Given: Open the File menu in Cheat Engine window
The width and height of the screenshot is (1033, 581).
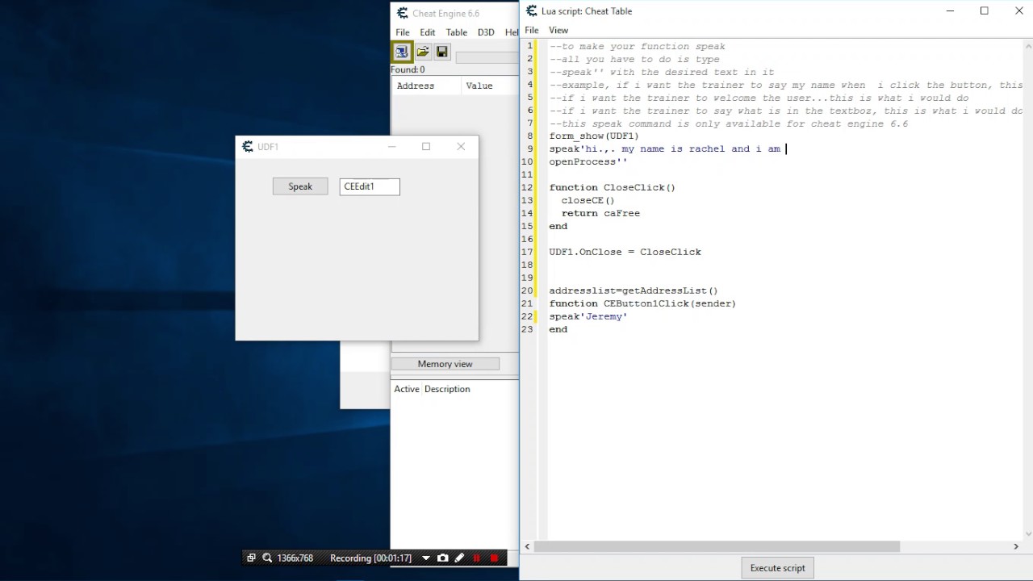Looking at the screenshot, I should point(403,32).
